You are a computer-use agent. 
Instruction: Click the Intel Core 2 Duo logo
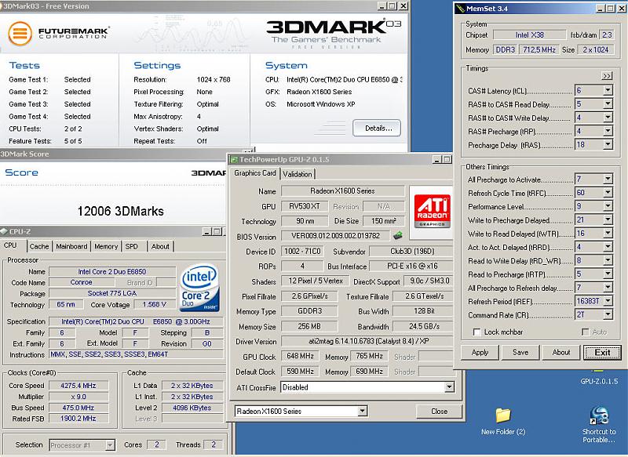(x=199, y=288)
